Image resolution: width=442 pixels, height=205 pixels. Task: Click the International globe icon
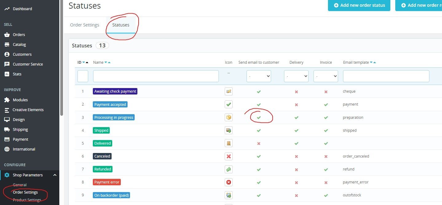pos(7,149)
